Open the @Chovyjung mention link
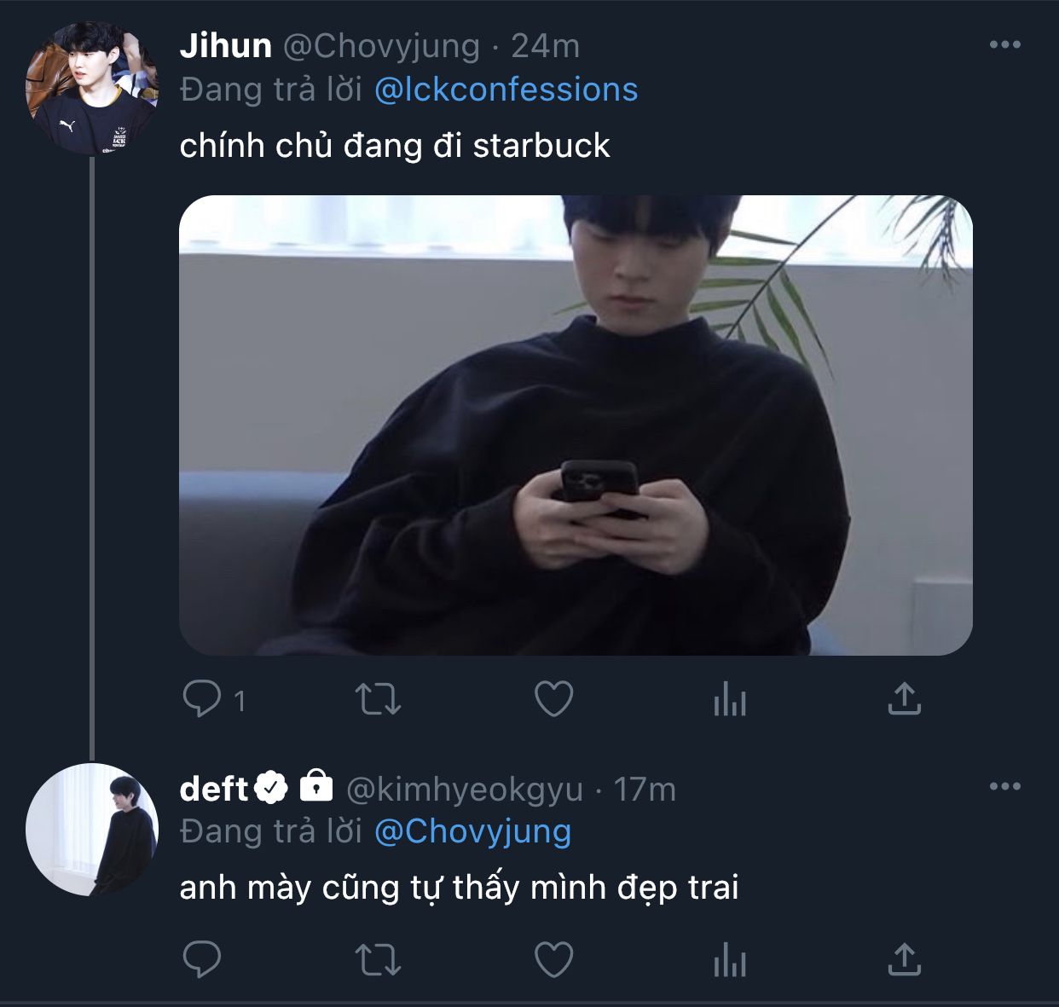Viewport: 1059px width, 1007px height. pyautogui.click(x=472, y=831)
